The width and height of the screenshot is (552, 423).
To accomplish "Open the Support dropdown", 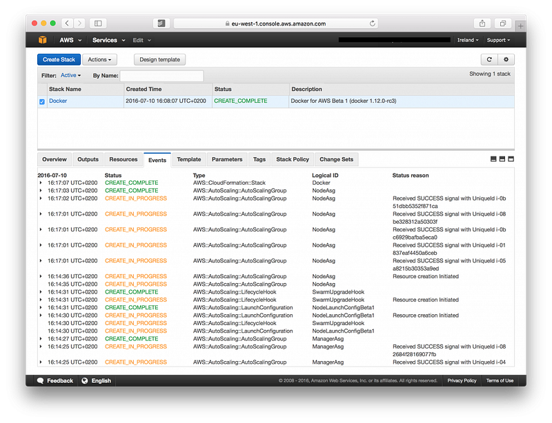I will [498, 40].
